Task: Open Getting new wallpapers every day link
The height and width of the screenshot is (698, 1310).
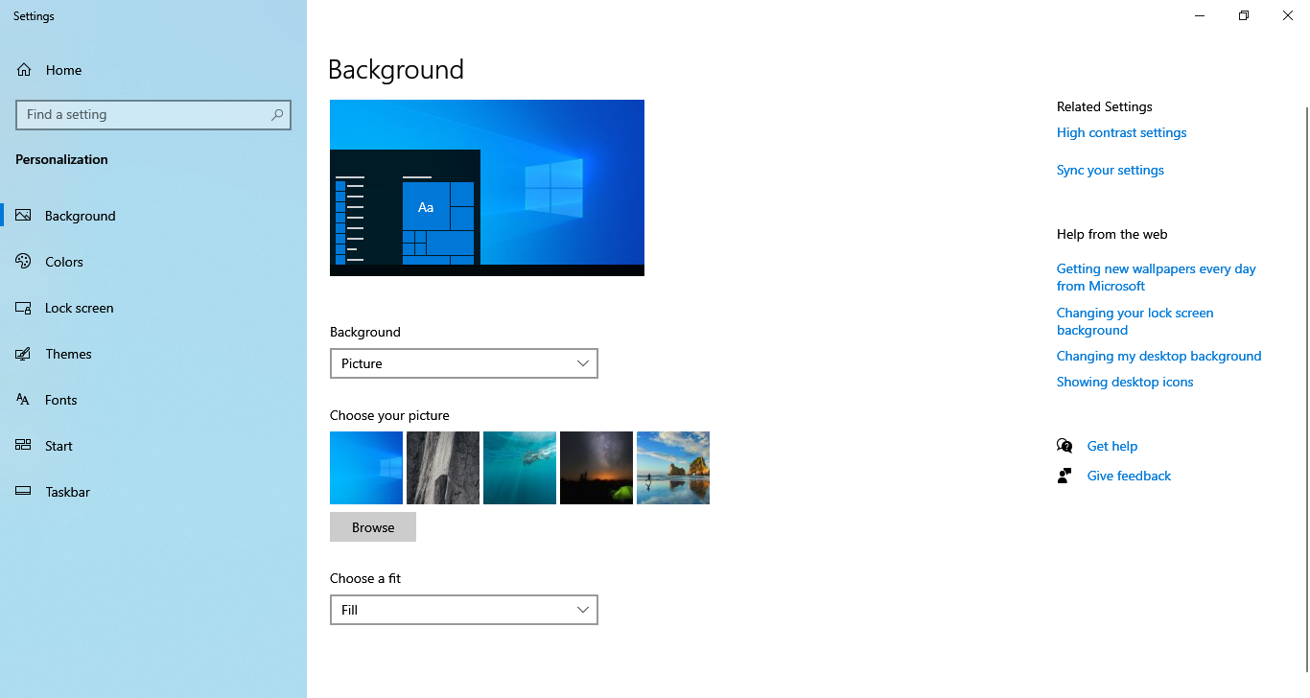Action: (1157, 277)
